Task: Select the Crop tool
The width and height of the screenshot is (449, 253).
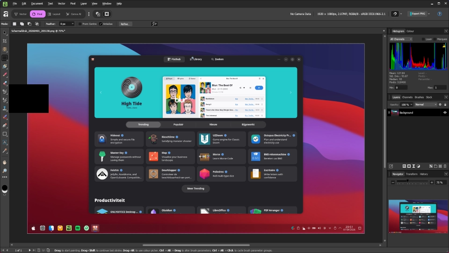Action: (5, 41)
